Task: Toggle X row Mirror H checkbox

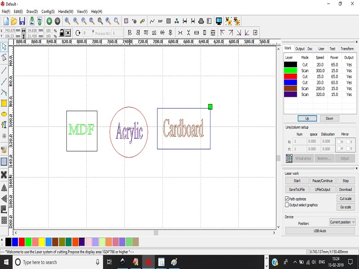Action: click(339, 142)
